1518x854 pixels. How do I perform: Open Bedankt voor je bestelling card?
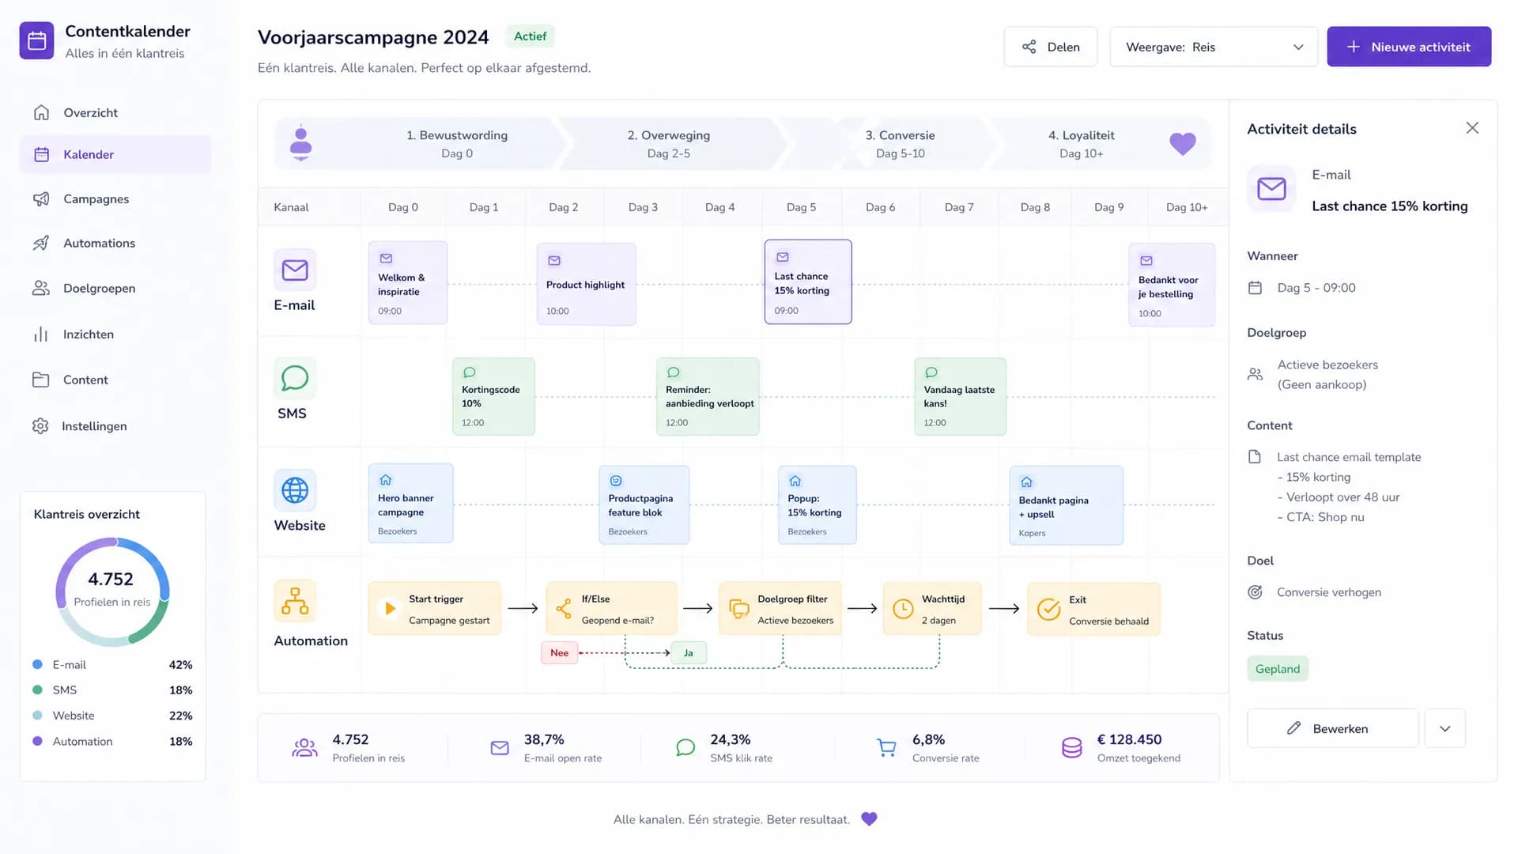(1172, 285)
